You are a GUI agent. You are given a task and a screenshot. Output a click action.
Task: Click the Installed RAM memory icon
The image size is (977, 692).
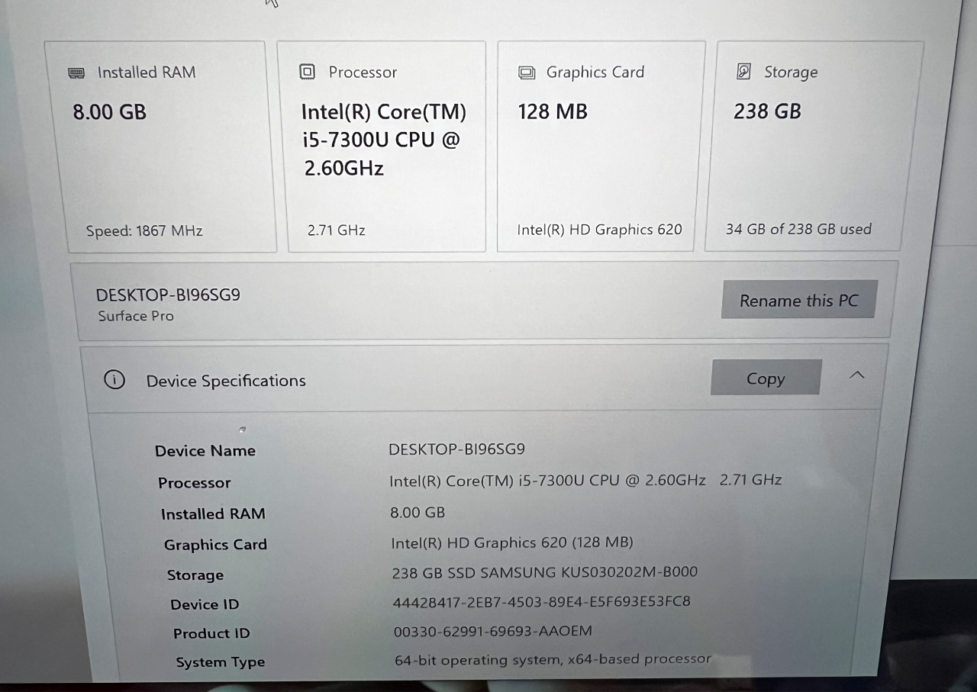(76, 73)
